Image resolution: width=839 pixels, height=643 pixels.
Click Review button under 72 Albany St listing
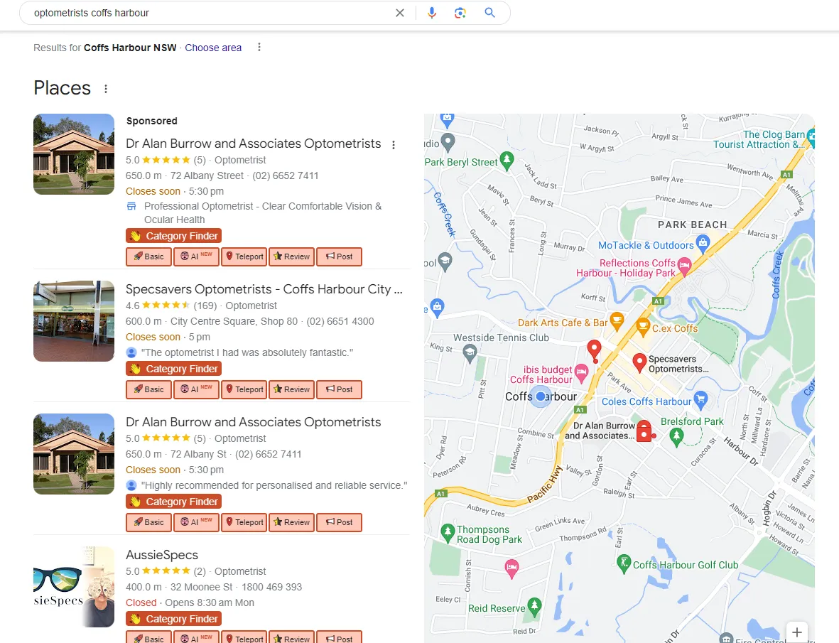tap(291, 522)
